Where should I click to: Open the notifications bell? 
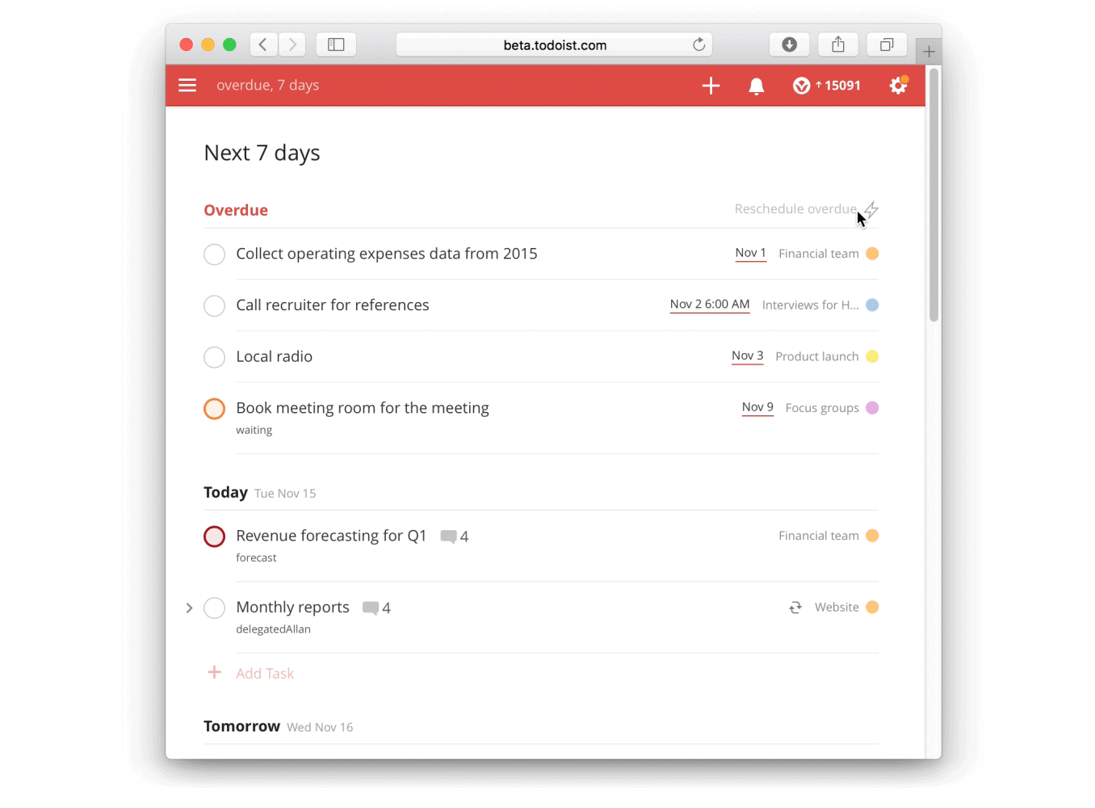(757, 86)
